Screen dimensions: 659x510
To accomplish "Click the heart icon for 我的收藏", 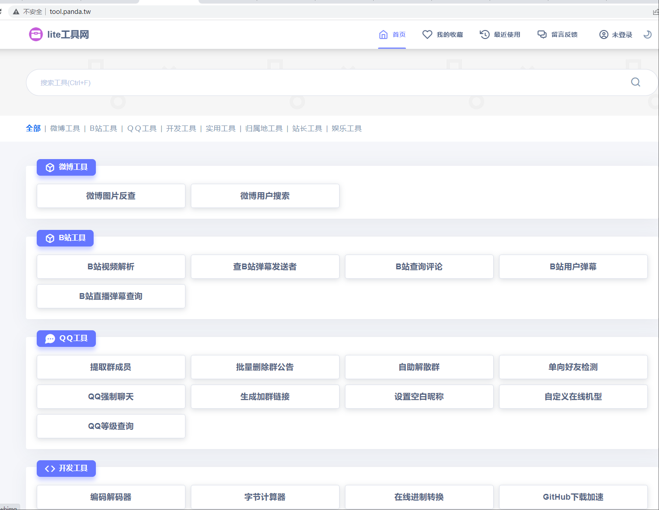I will (427, 35).
